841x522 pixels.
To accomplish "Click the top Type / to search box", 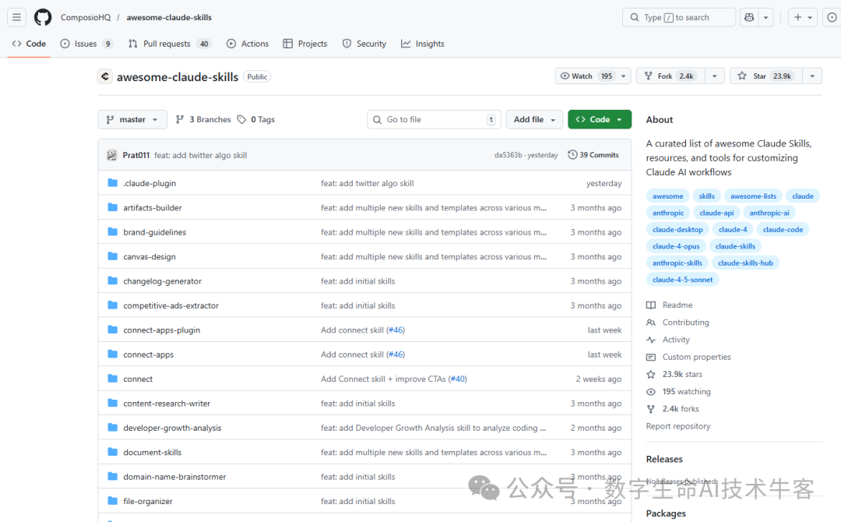I will point(678,17).
